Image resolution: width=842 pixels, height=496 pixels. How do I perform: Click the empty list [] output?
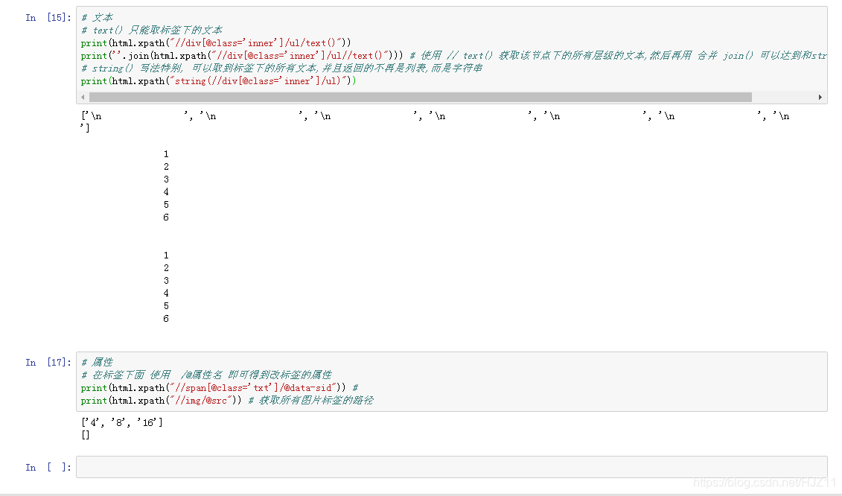point(86,435)
